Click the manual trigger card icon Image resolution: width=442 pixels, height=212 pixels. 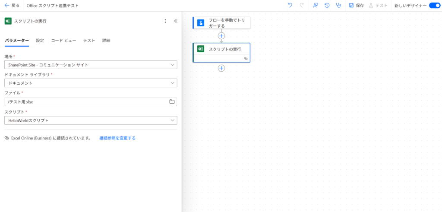[200, 23]
